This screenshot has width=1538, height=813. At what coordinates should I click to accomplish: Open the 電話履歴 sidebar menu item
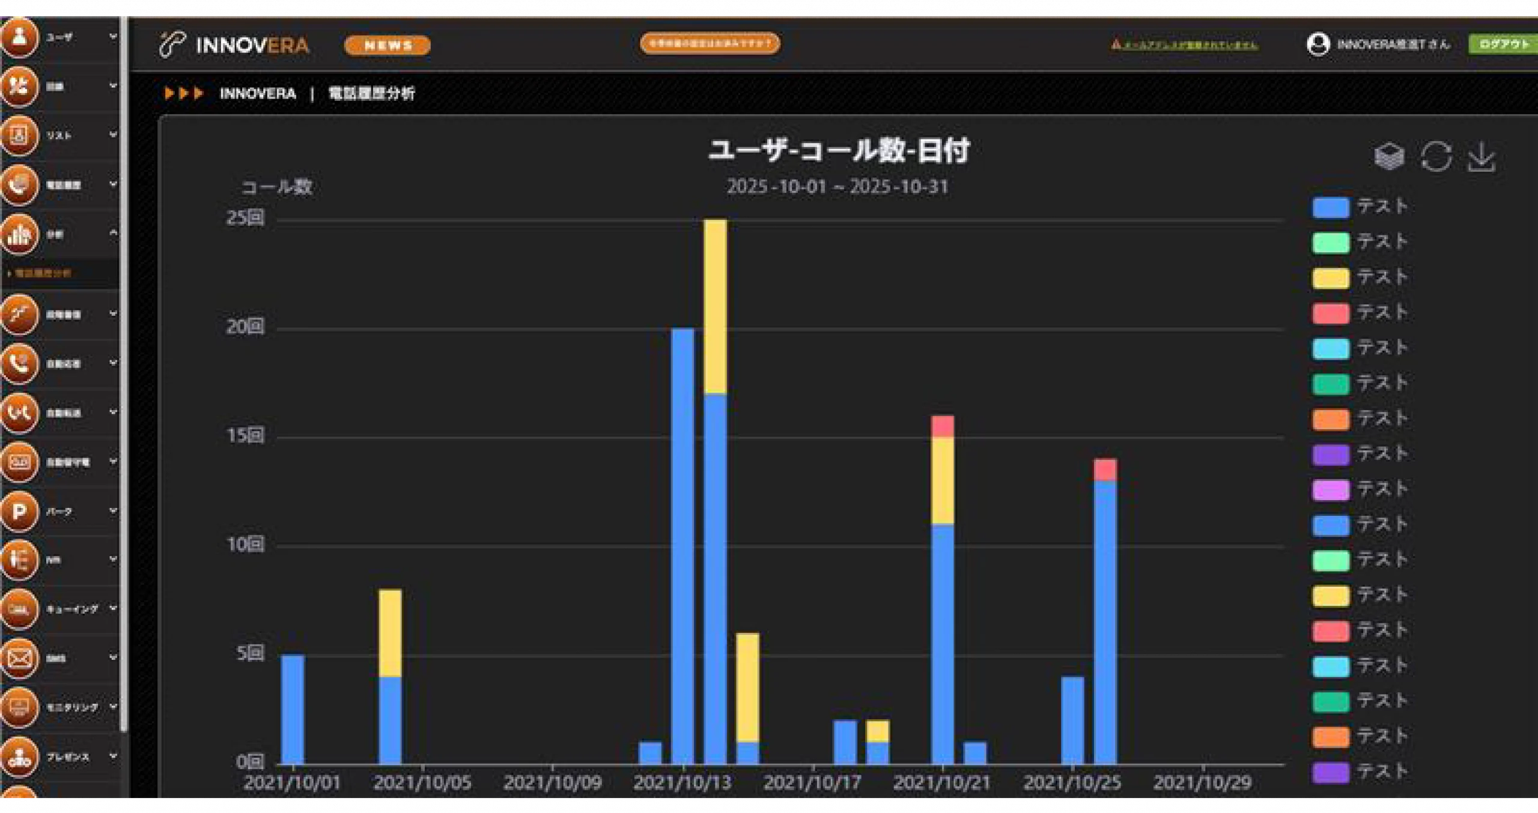click(x=63, y=185)
